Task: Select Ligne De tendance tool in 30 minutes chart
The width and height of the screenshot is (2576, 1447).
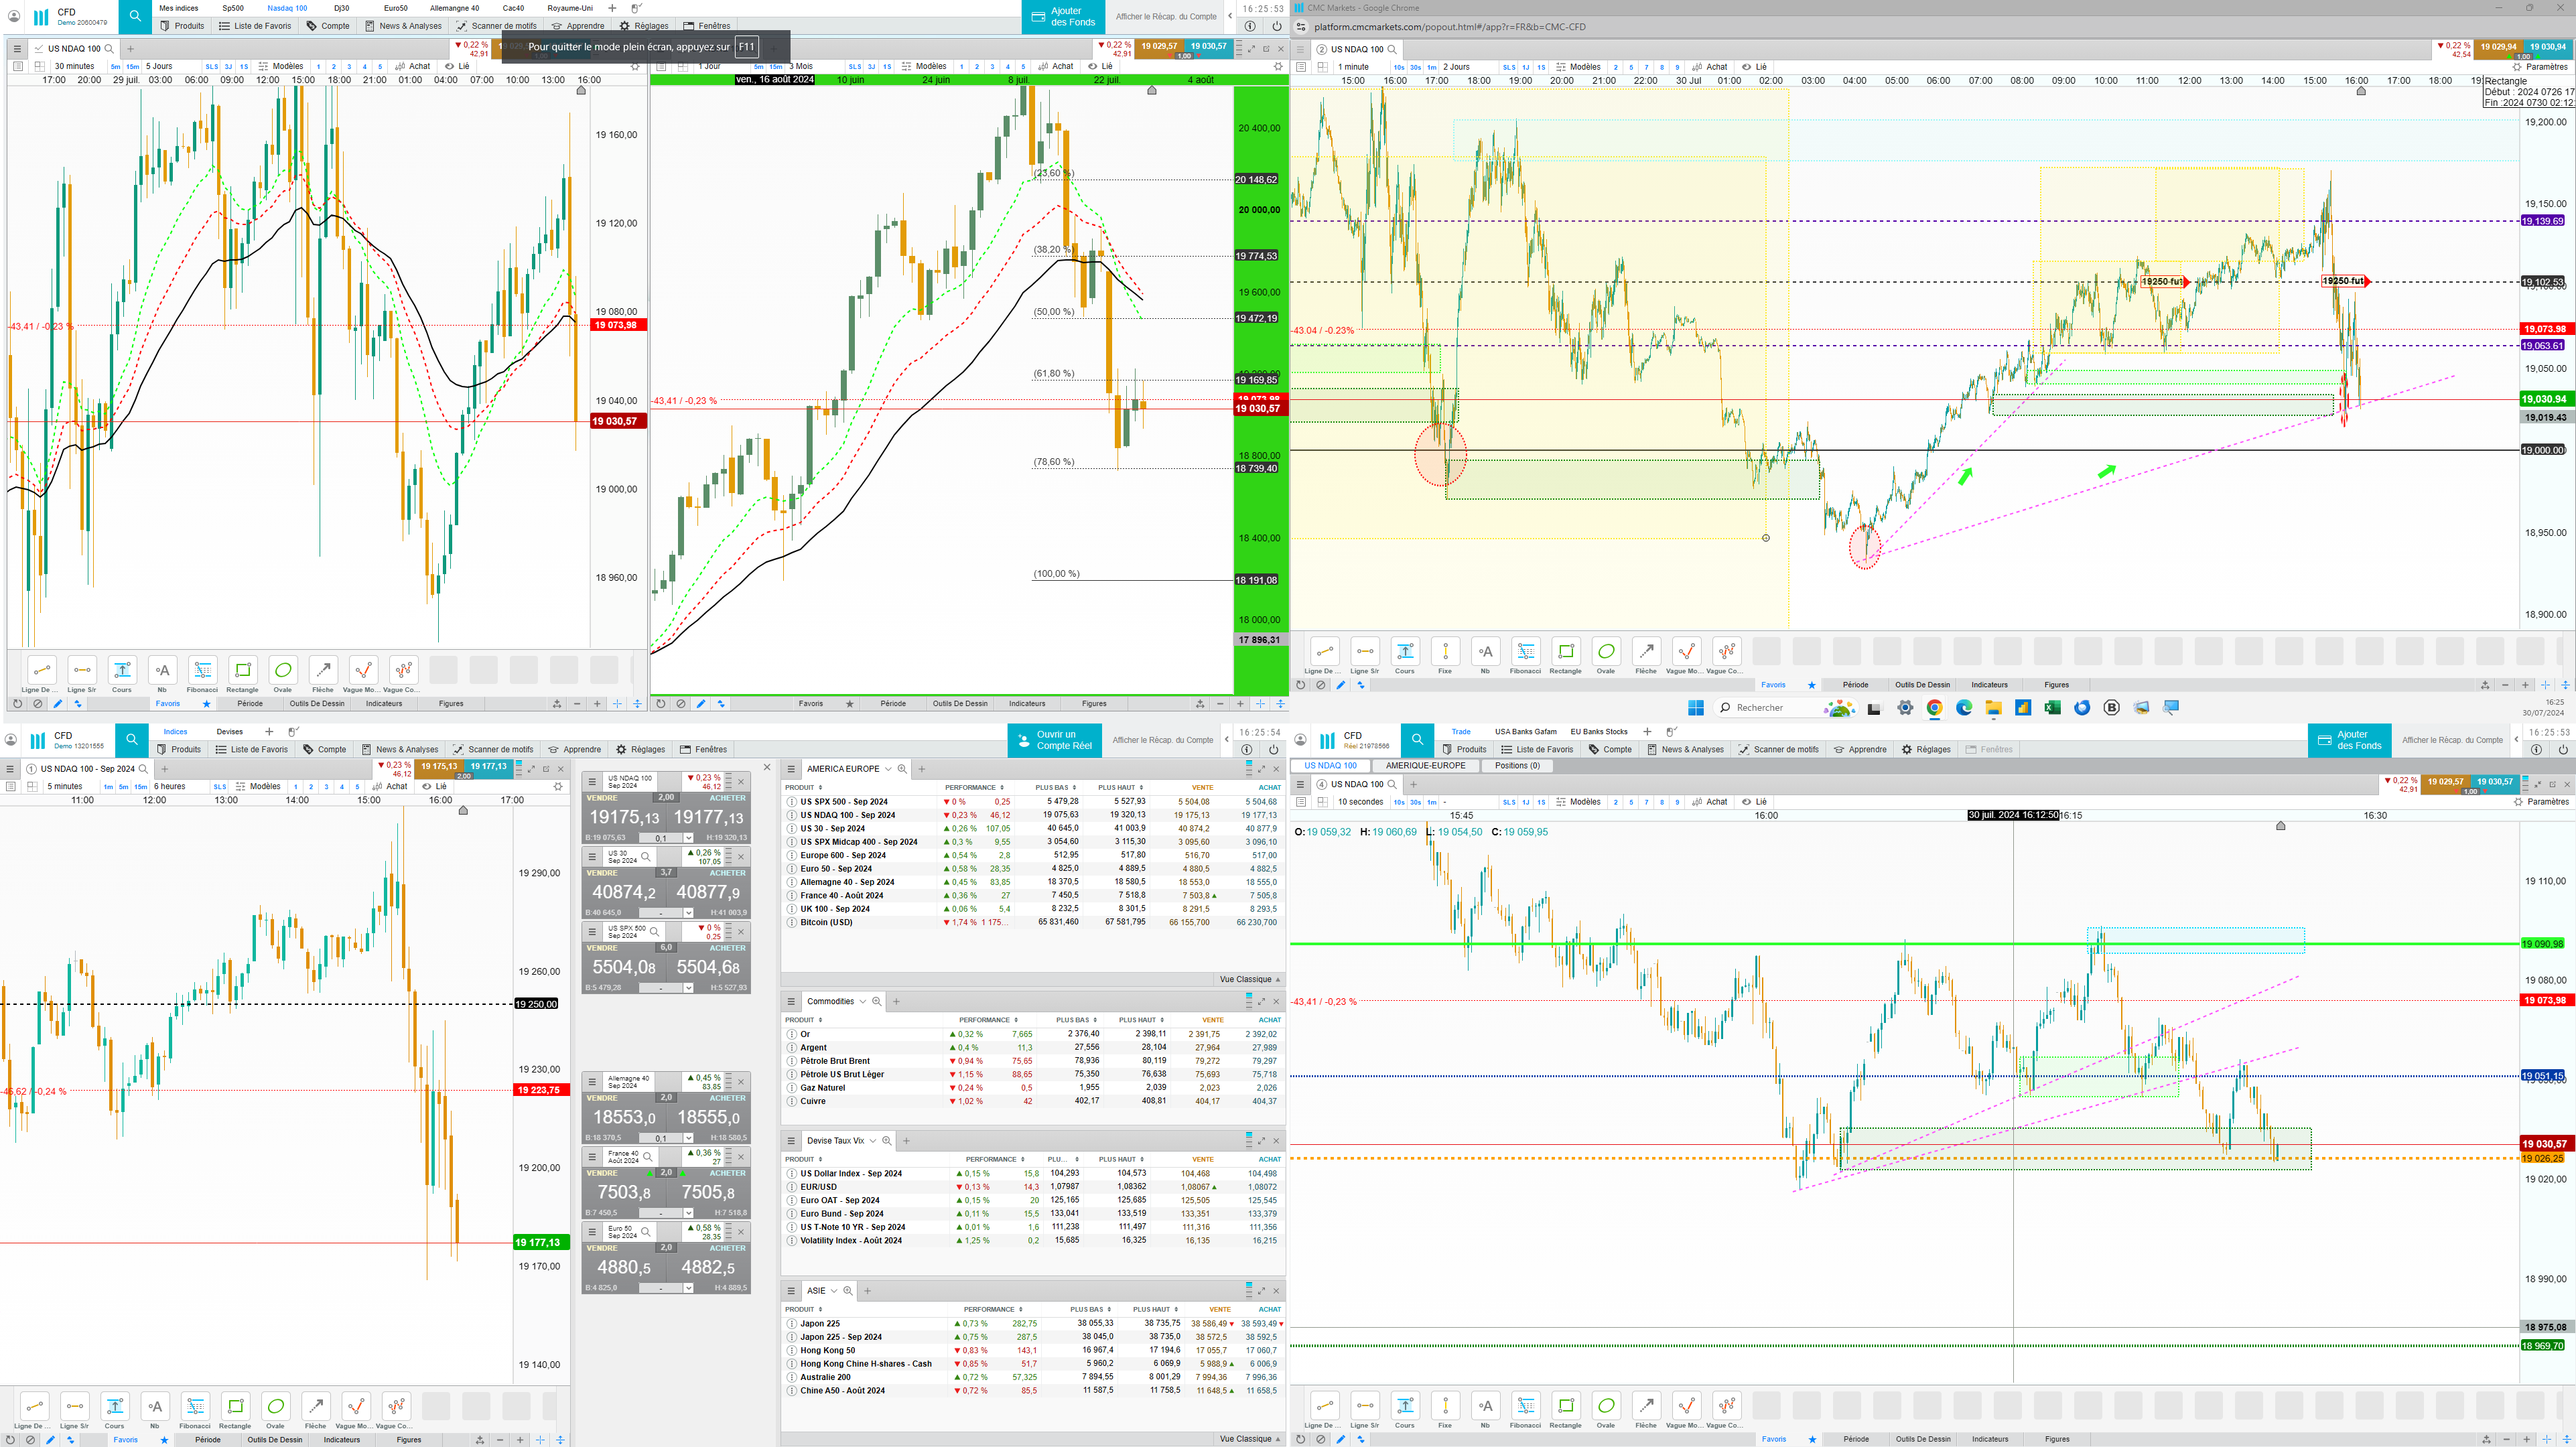Action: (x=41, y=670)
